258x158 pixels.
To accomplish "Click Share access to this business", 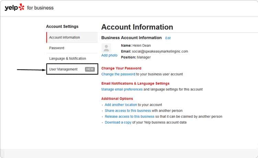I will pyautogui.click(x=128, y=111).
